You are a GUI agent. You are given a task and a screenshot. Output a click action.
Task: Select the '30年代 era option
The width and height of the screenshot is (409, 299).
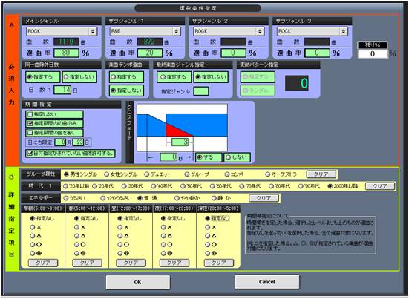(133, 186)
